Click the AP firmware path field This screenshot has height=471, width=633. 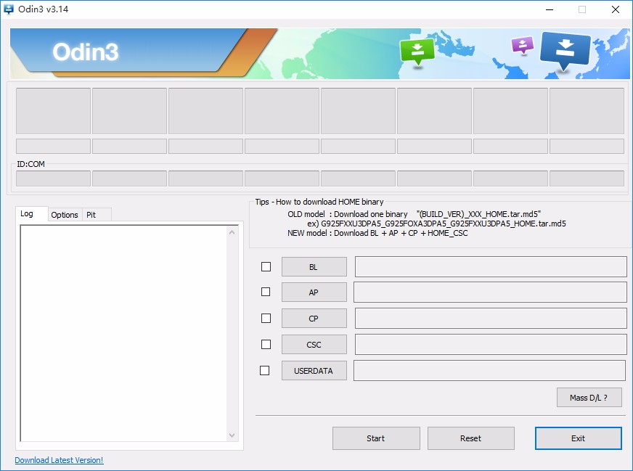click(x=490, y=292)
